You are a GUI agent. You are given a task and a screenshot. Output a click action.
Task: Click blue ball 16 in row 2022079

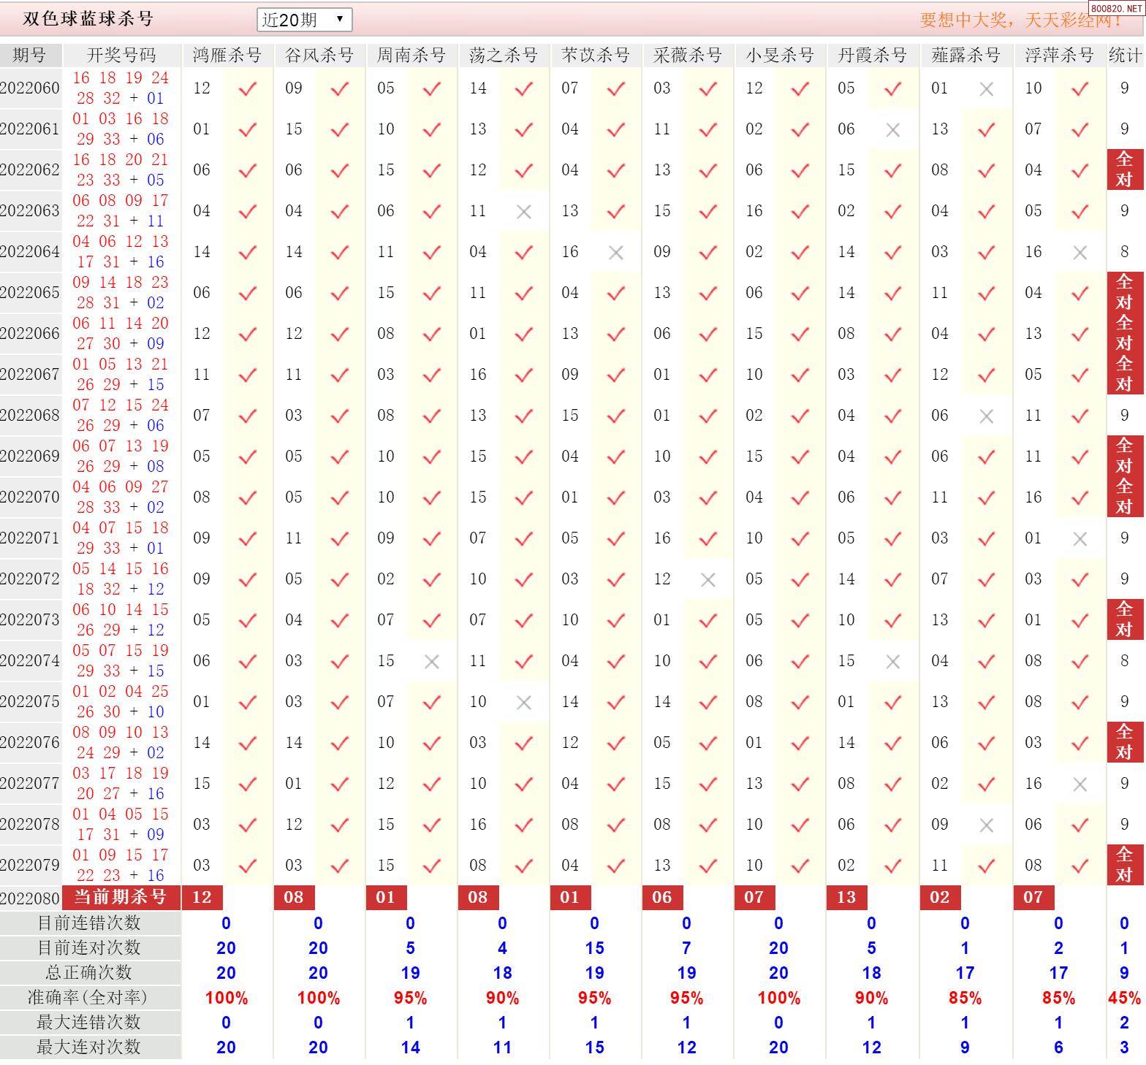click(156, 876)
